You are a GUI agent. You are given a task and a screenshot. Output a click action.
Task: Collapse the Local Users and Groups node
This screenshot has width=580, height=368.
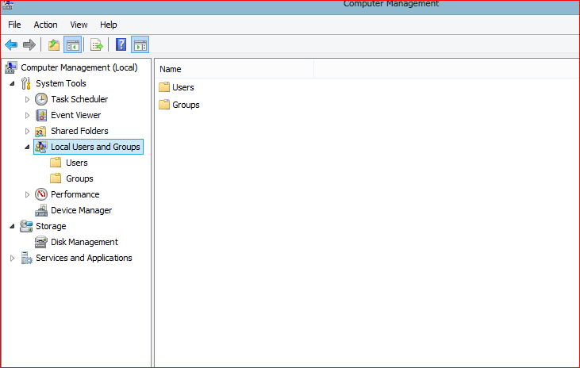(x=27, y=147)
